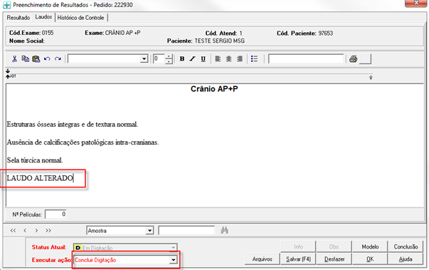
Task: Click into the Nº Películas field
Action: tap(55, 214)
